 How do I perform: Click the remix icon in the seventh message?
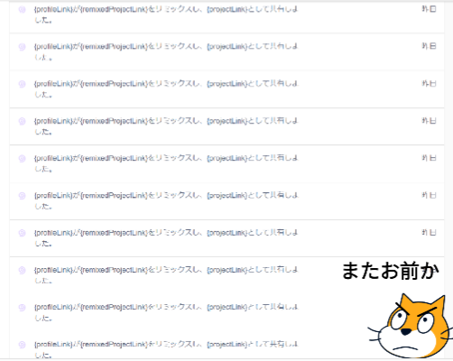click(x=22, y=233)
